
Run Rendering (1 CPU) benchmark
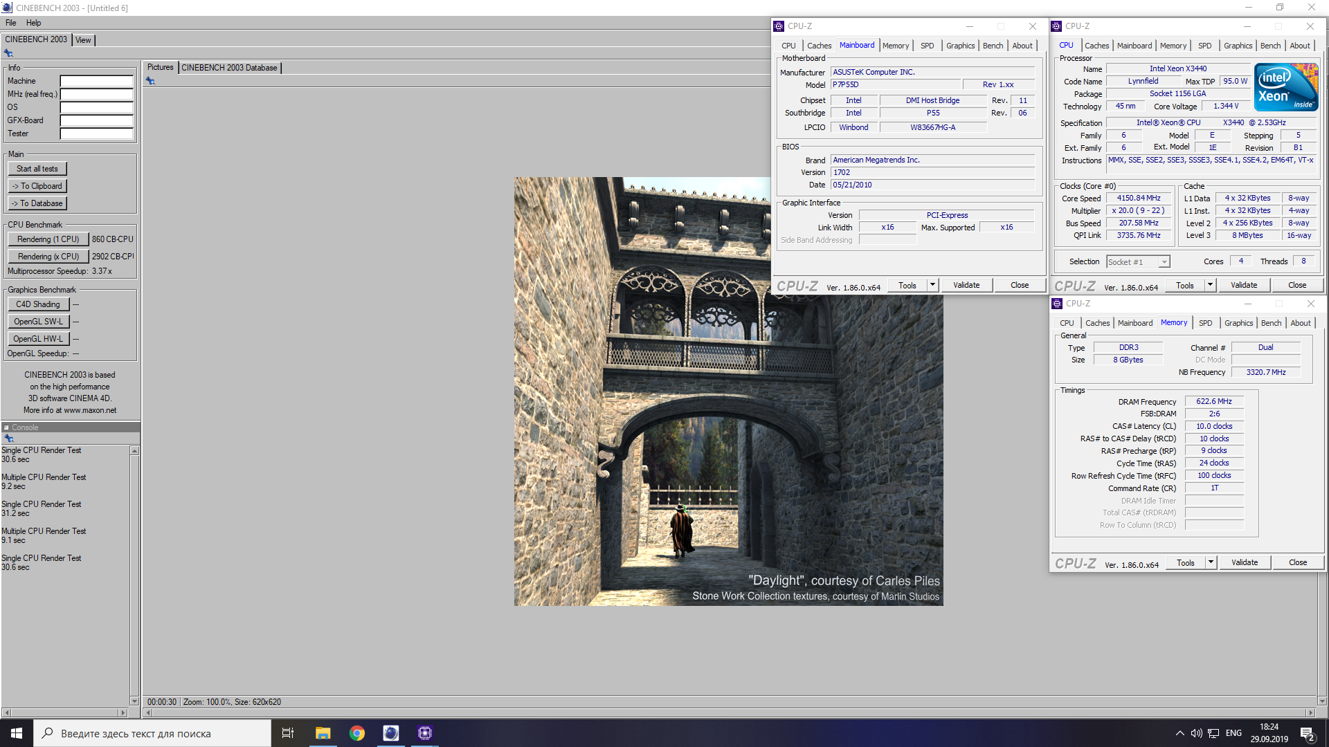48,239
